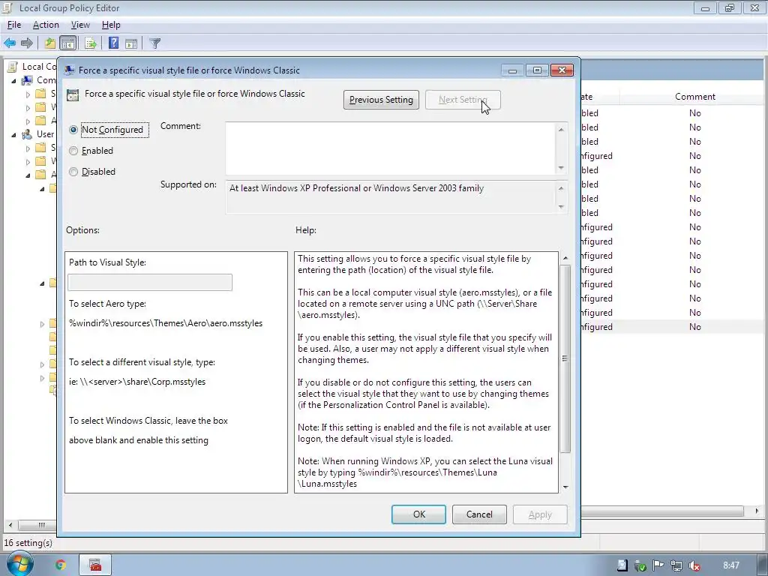Select Local Computer Policy scroll icon in tree
768x576 pixels.
click(13, 67)
